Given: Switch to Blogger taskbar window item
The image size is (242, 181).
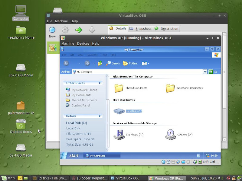Looking at the screenshot, I should click(x=90, y=178).
